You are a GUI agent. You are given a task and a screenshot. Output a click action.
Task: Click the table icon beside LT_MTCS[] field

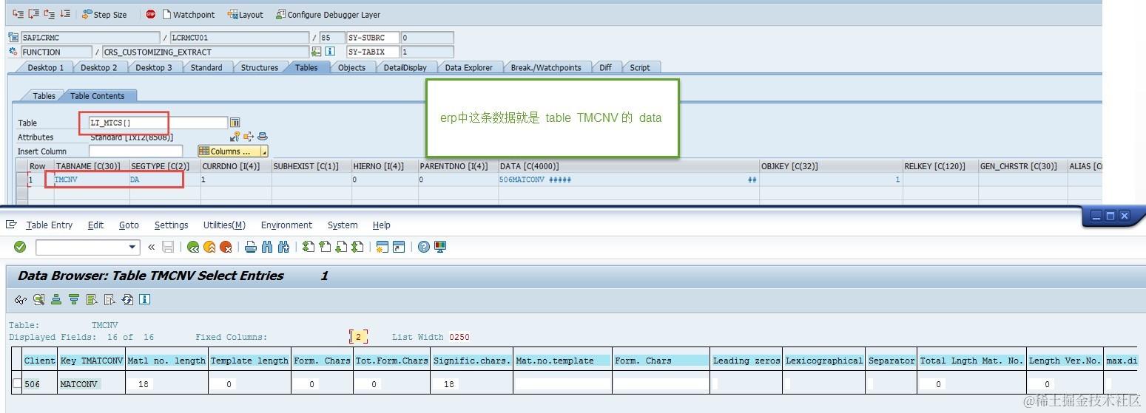pos(235,123)
